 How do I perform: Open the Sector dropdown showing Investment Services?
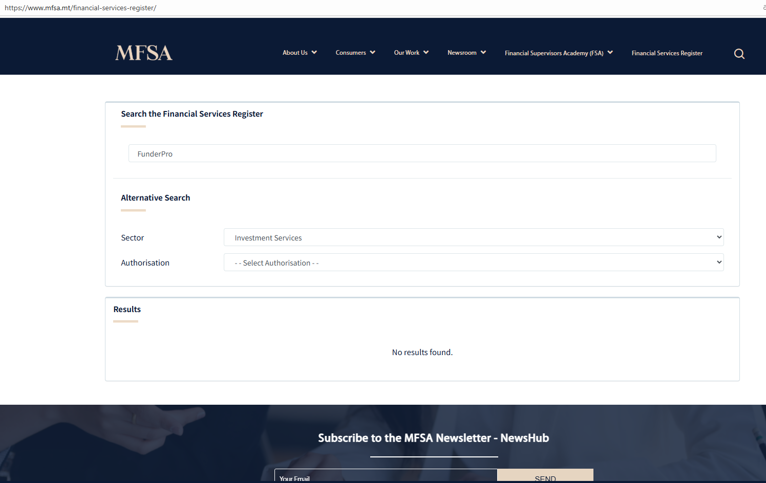point(474,237)
